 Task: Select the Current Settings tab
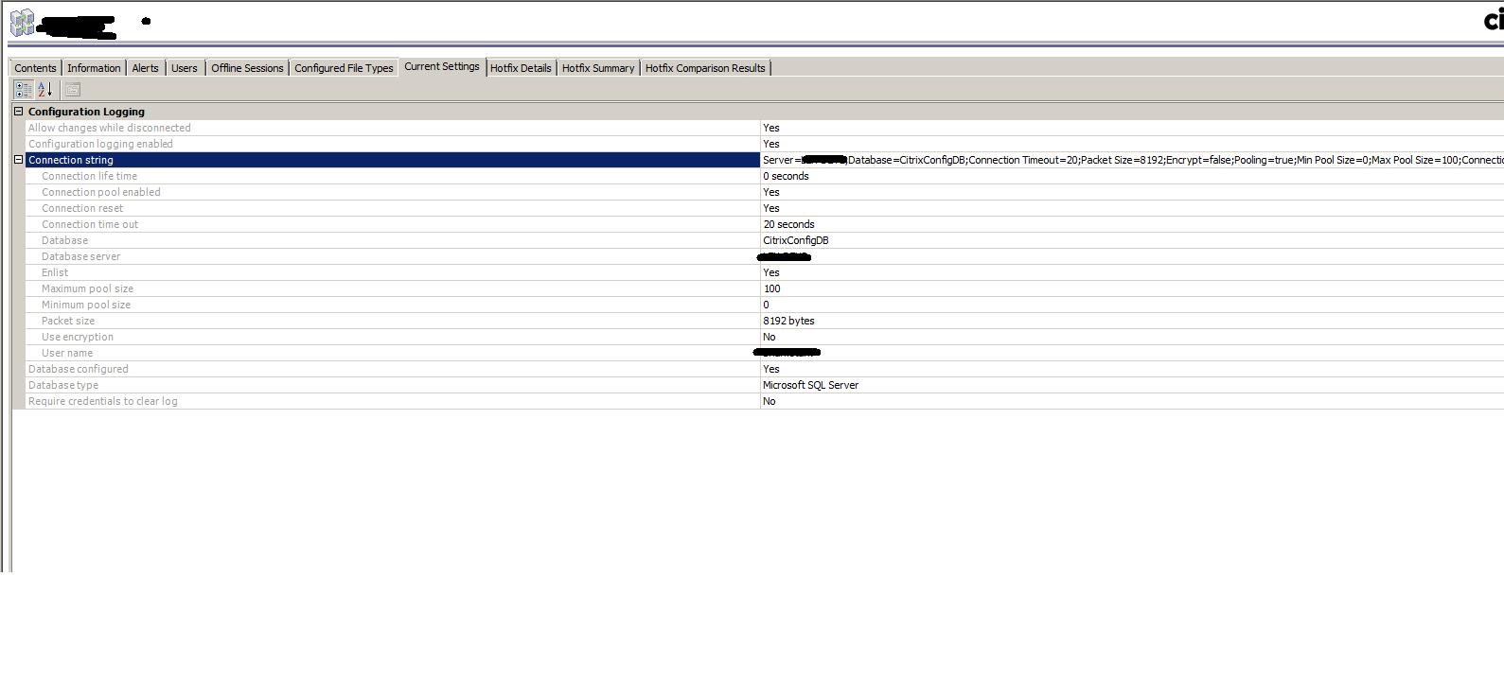click(442, 66)
